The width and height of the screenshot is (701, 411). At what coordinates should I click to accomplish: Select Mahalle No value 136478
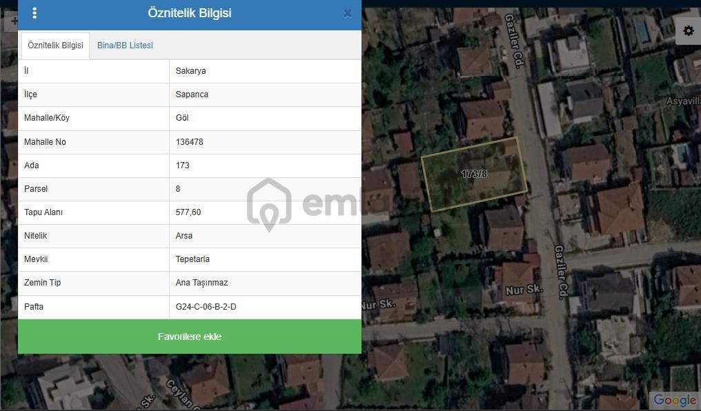pyautogui.click(x=189, y=141)
